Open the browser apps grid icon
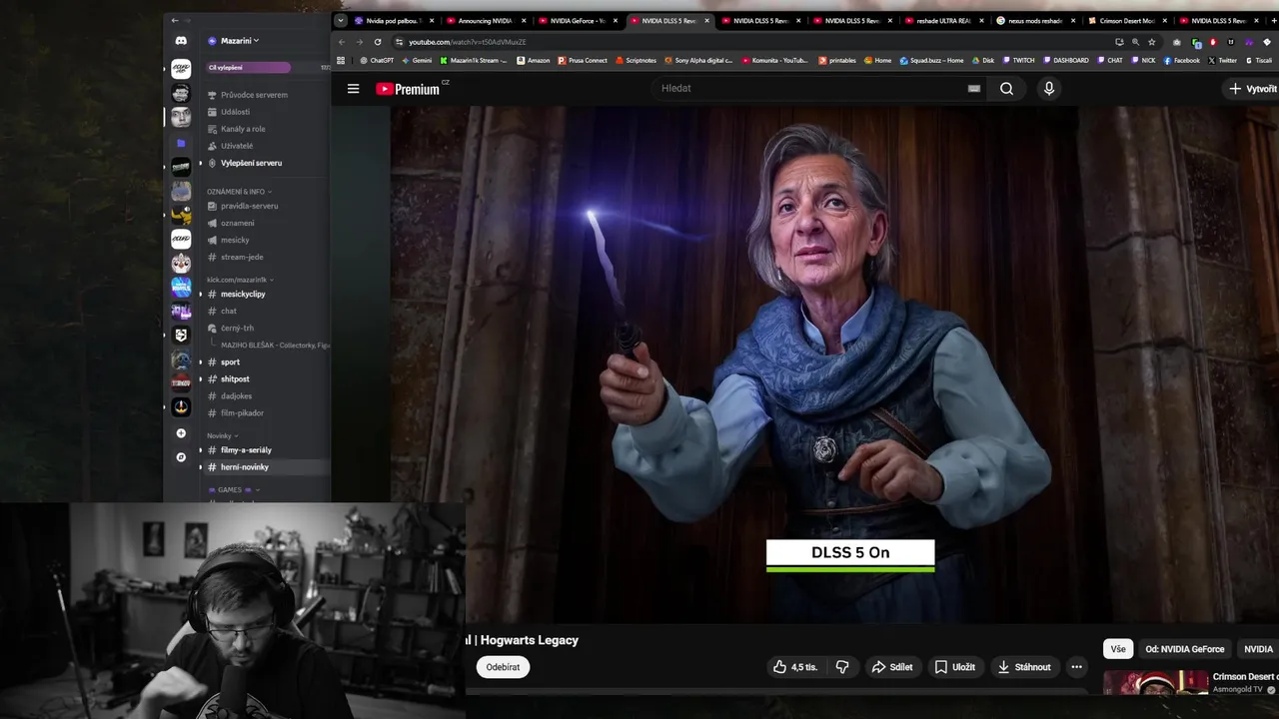 341,60
